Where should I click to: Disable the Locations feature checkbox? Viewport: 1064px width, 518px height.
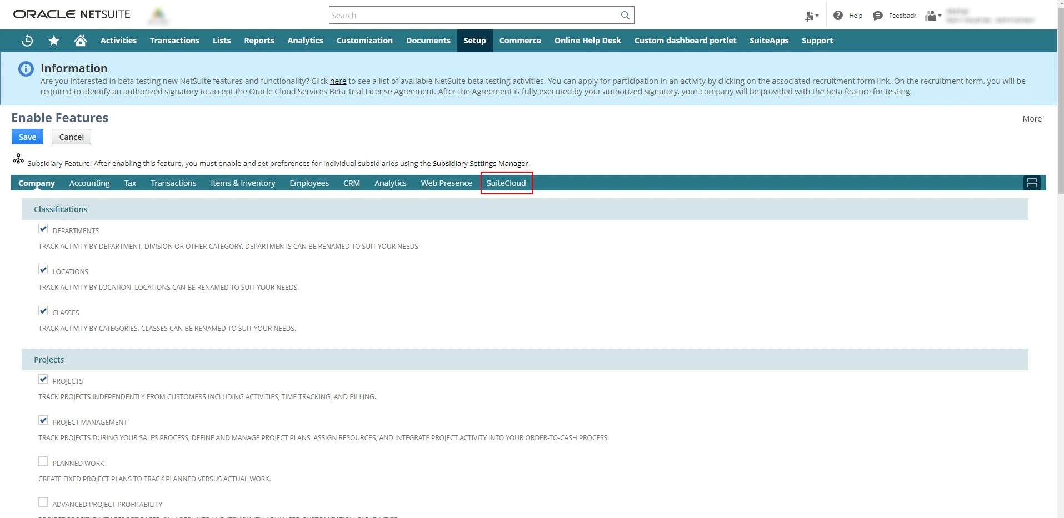pyautogui.click(x=43, y=270)
